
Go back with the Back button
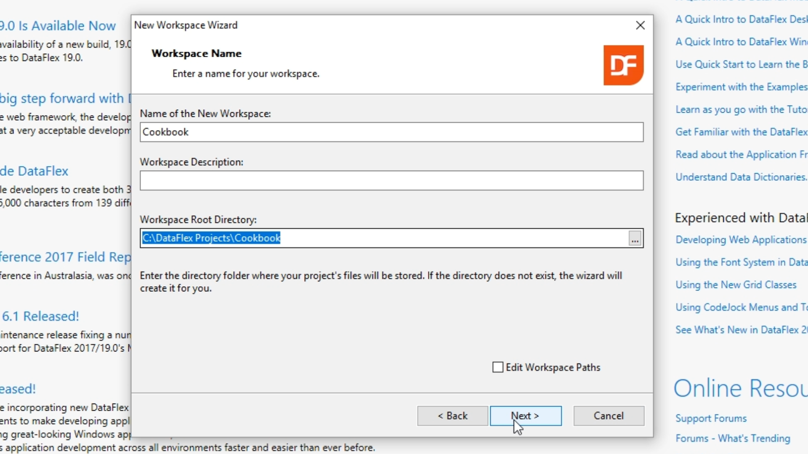(452, 416)
